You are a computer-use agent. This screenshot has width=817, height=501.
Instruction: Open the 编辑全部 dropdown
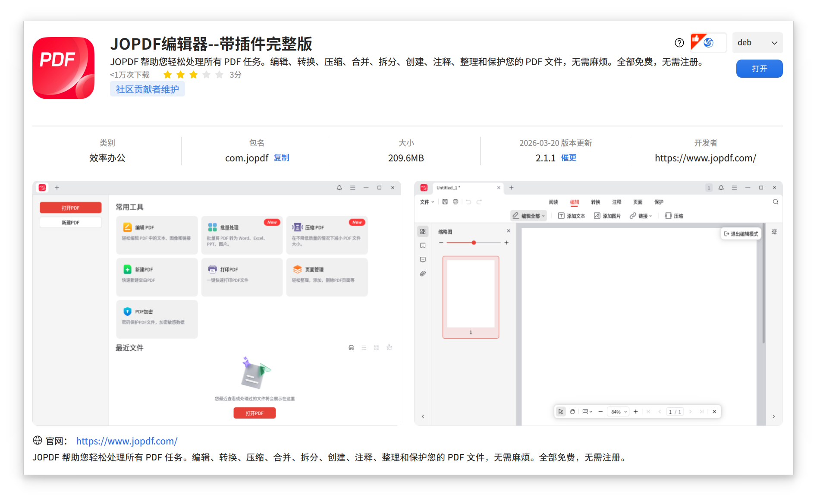click(x=529, y=216)
